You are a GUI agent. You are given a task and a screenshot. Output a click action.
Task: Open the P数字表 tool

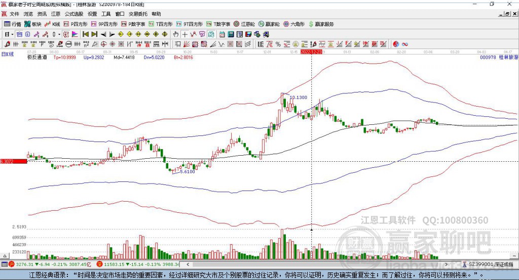click(x=133, y=24)
